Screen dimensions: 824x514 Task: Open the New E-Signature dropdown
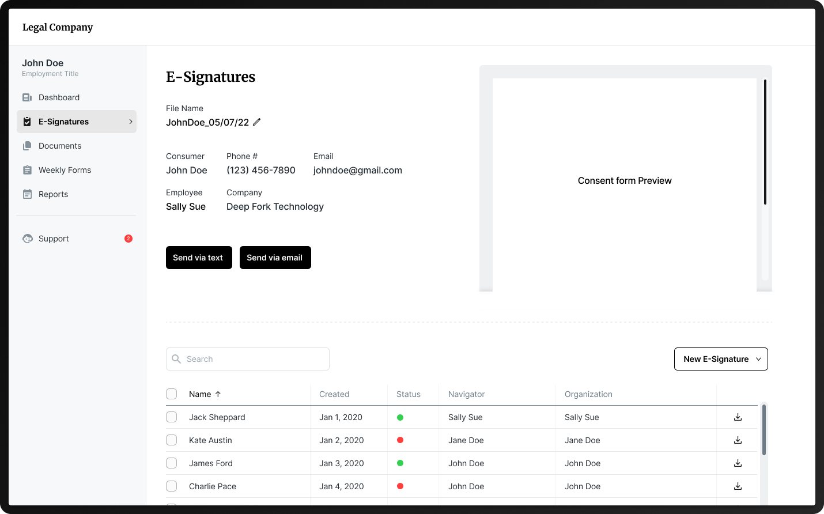(721, 359)
